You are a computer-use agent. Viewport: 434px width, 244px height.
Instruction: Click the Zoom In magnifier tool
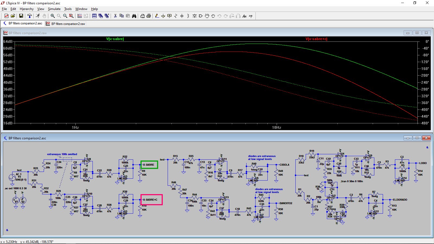click(53, 16)
